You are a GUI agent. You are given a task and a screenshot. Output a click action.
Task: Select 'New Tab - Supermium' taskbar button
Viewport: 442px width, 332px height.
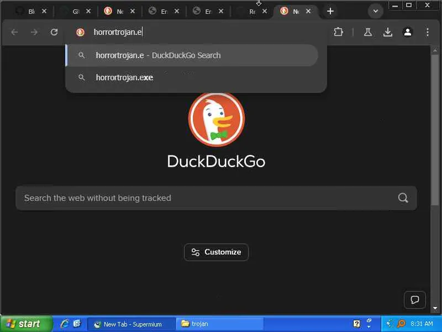131,324
